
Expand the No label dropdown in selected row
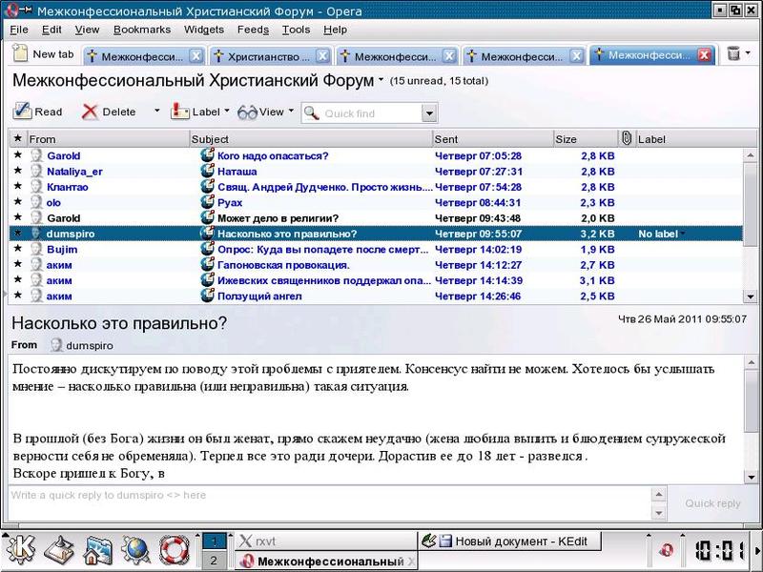tap(683, 234)
